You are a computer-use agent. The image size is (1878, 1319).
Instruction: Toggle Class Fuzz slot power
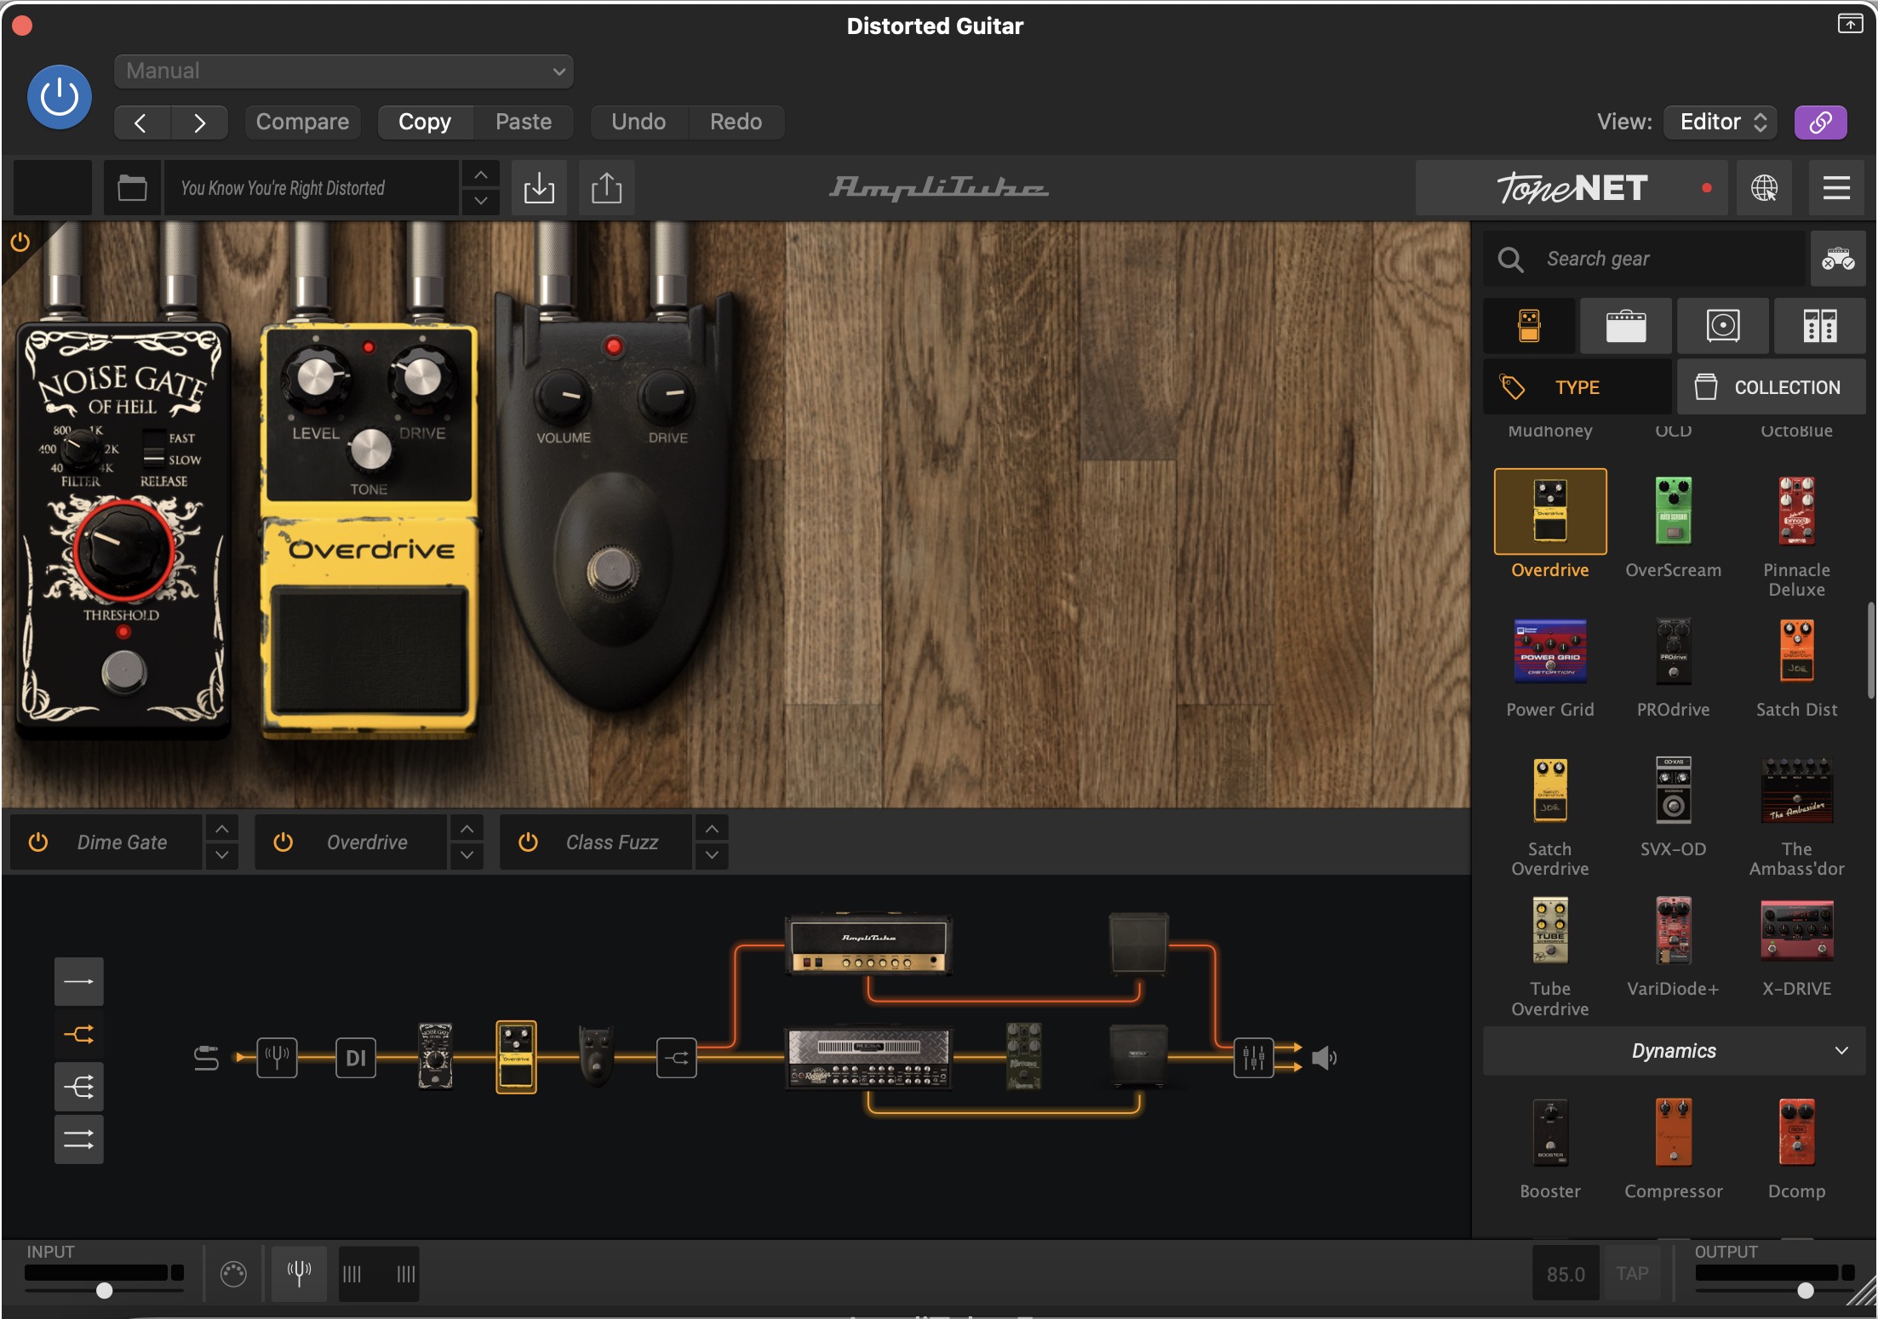pyautogui.click(x=528, y=842)
